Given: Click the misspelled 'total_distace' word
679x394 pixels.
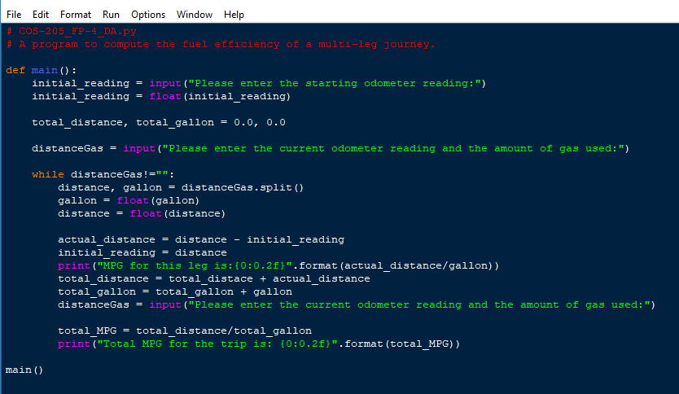Looking at the screenshot, I should [x=211, y=279].
